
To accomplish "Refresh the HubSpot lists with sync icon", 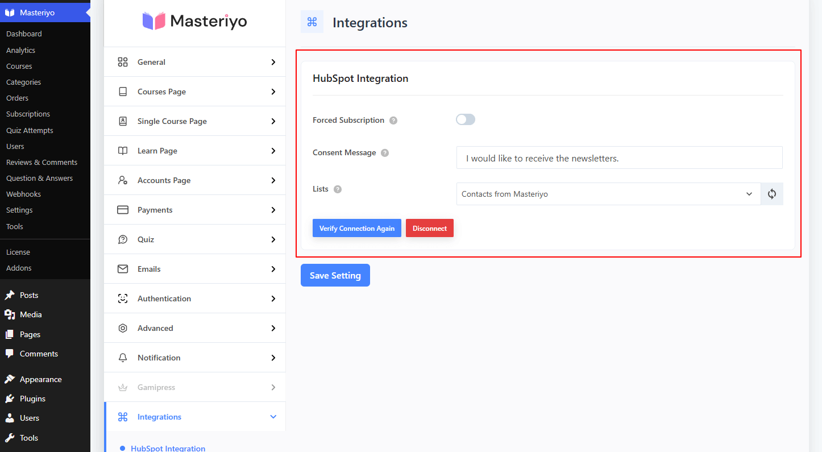I will [772, 194].
